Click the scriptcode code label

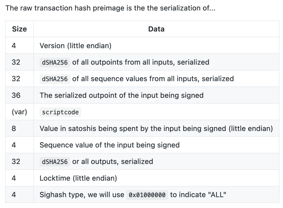60,112
